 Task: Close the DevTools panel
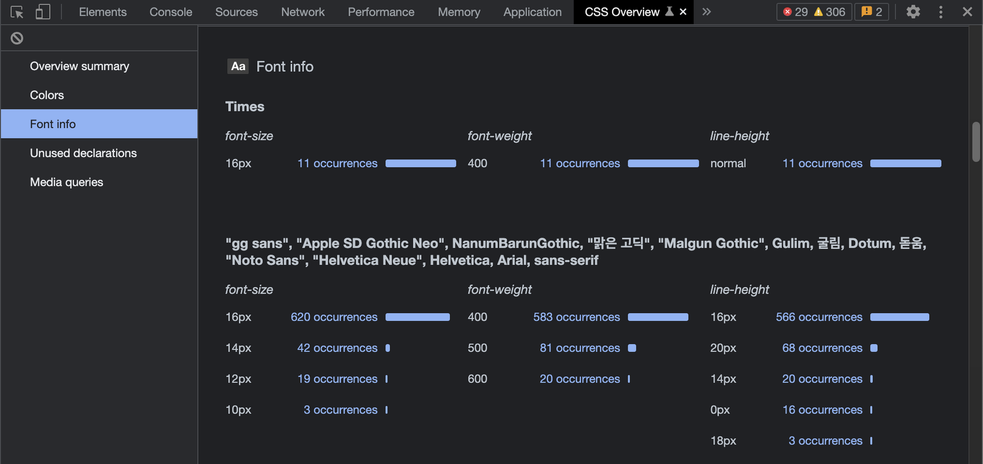click(x=967, y=12)
